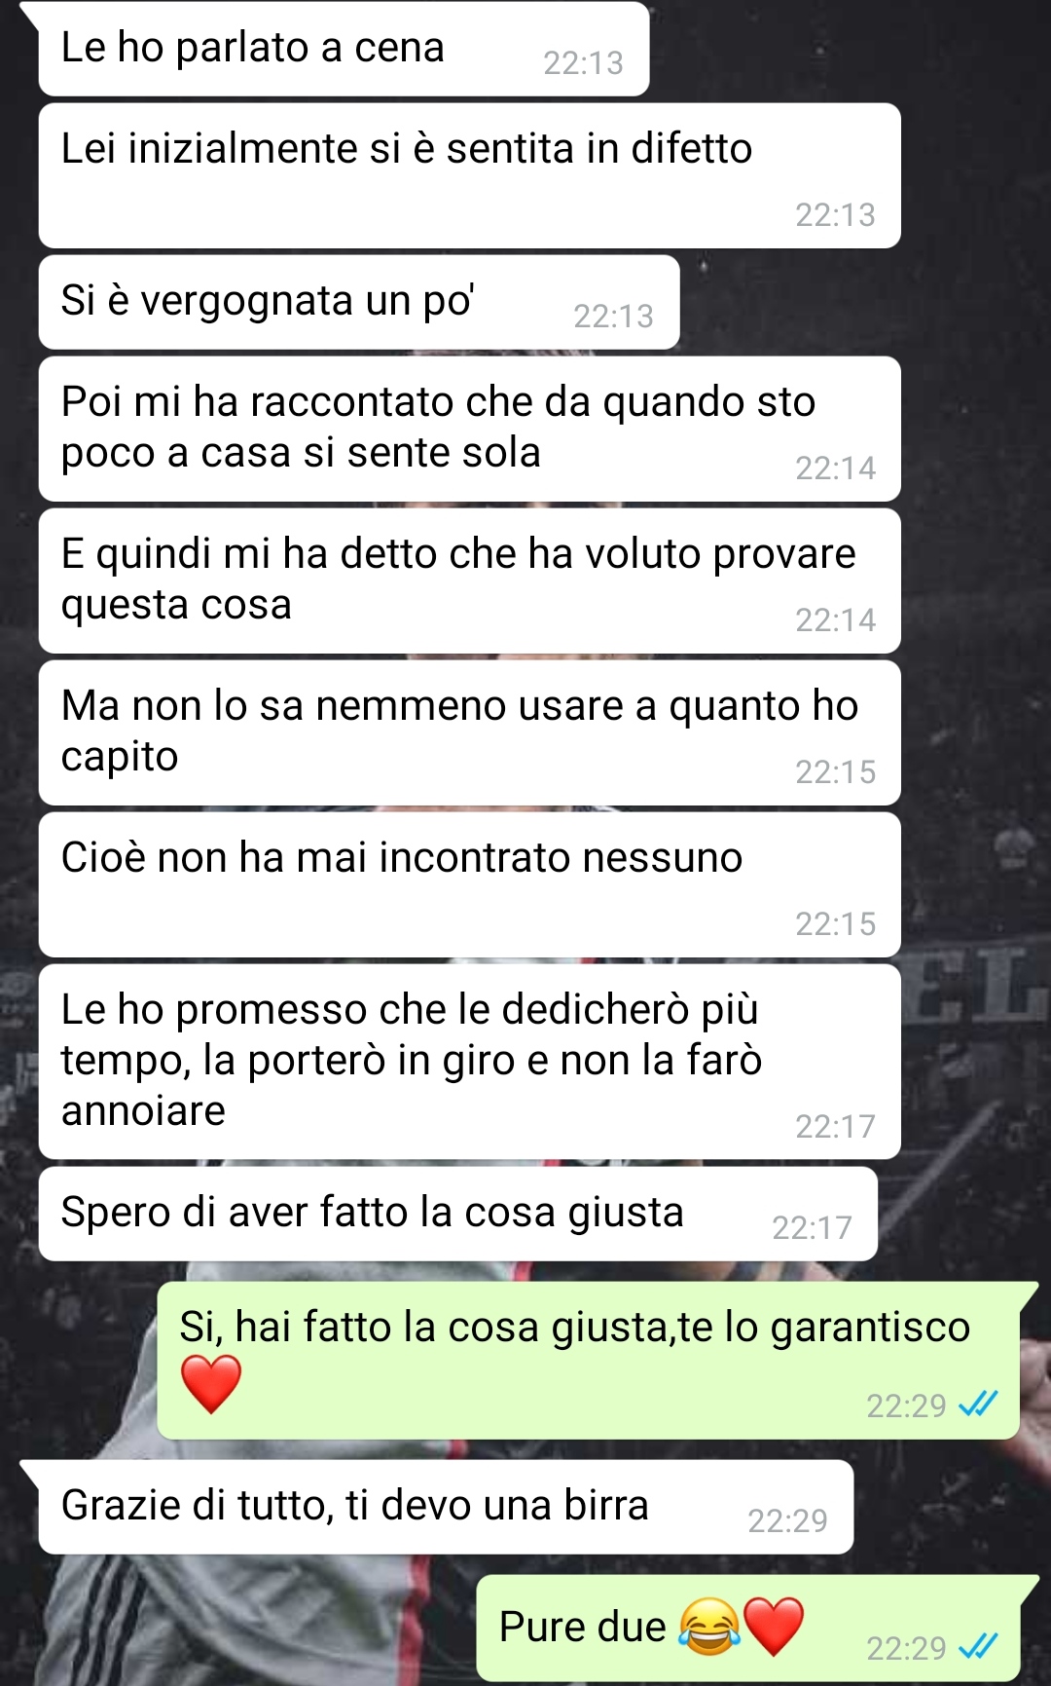
Task: Tap the 'ha voluto provare questa cosa' bubble
Action: point(469,581)
